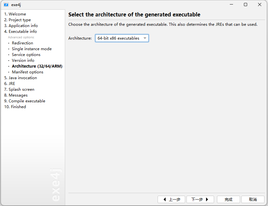Open Version info settings

point(23,61)
